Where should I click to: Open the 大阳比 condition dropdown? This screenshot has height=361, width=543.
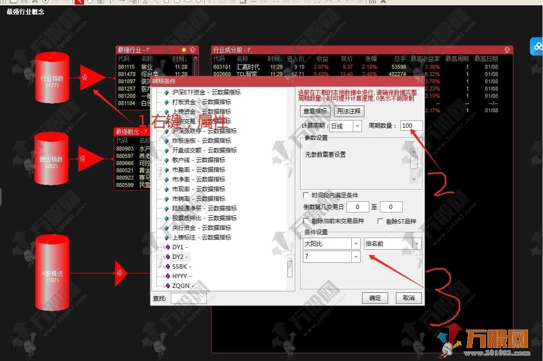pos(356,244)
